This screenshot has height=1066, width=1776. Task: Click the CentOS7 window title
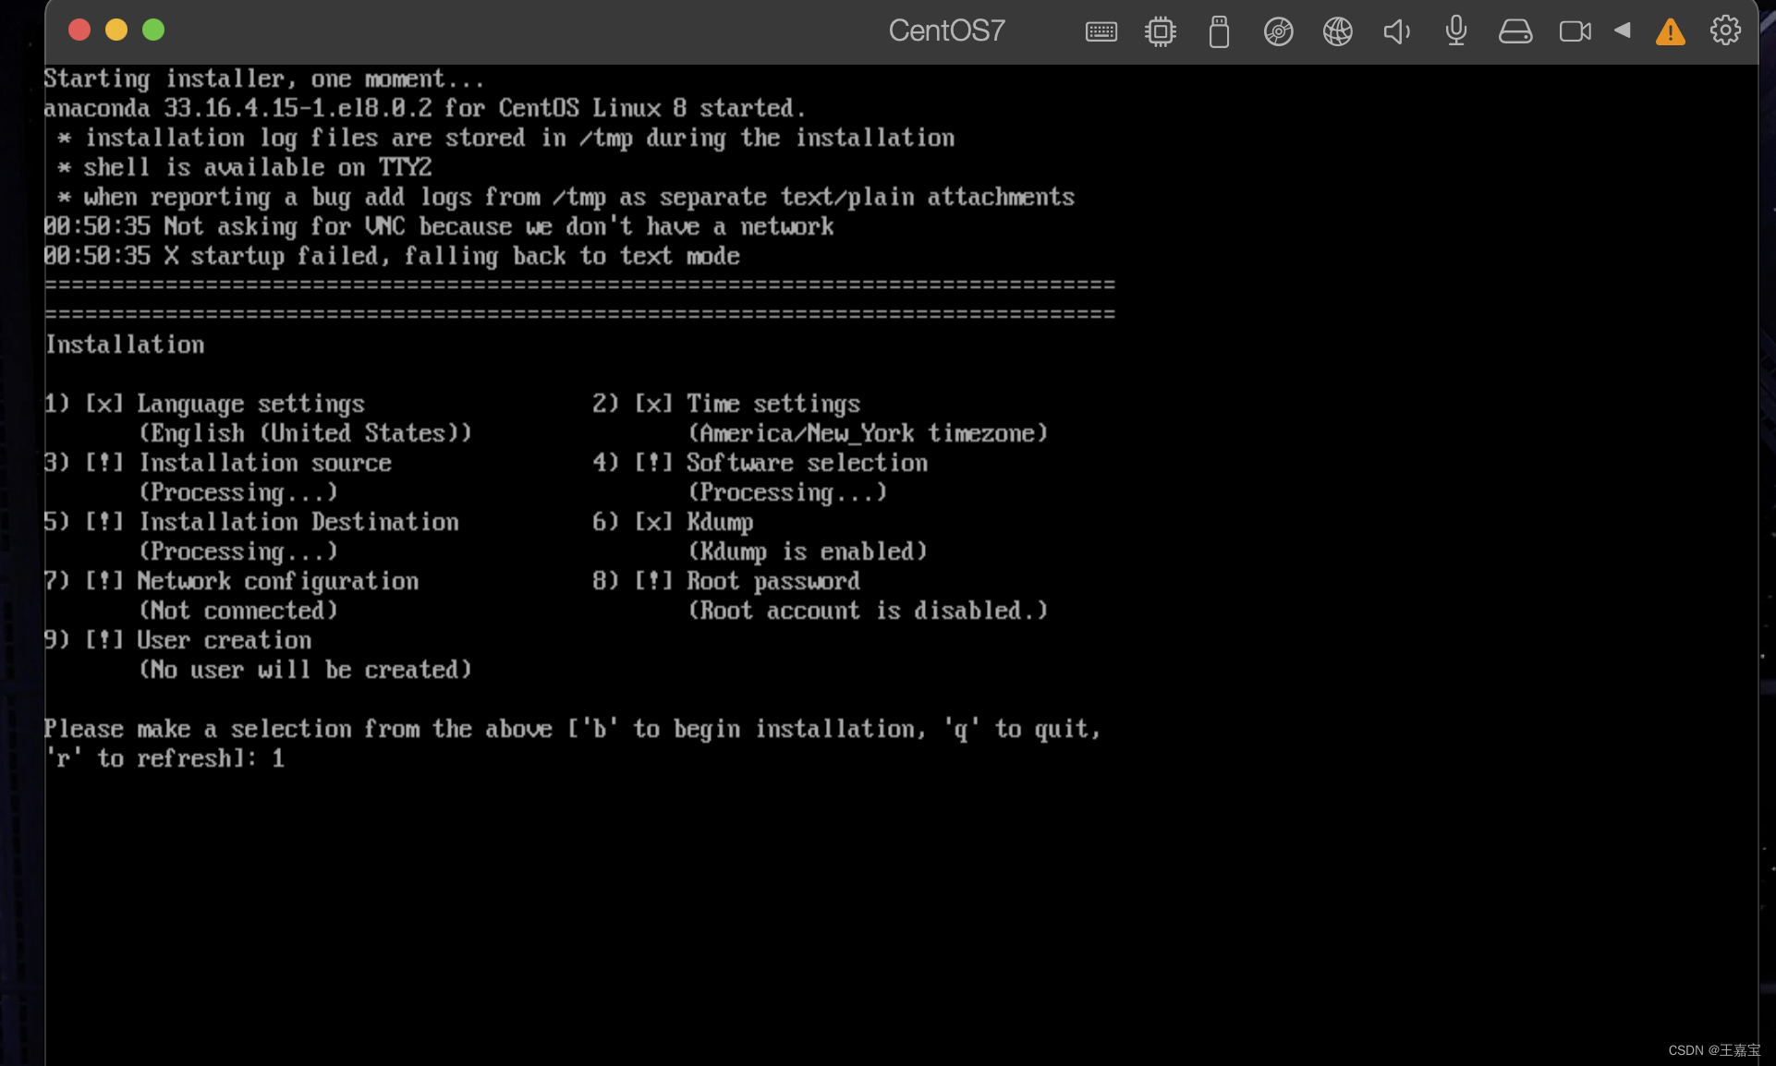click(946, 30)
